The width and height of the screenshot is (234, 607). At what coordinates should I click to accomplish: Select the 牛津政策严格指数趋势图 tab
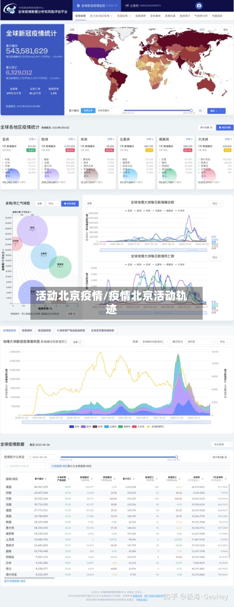71,330
